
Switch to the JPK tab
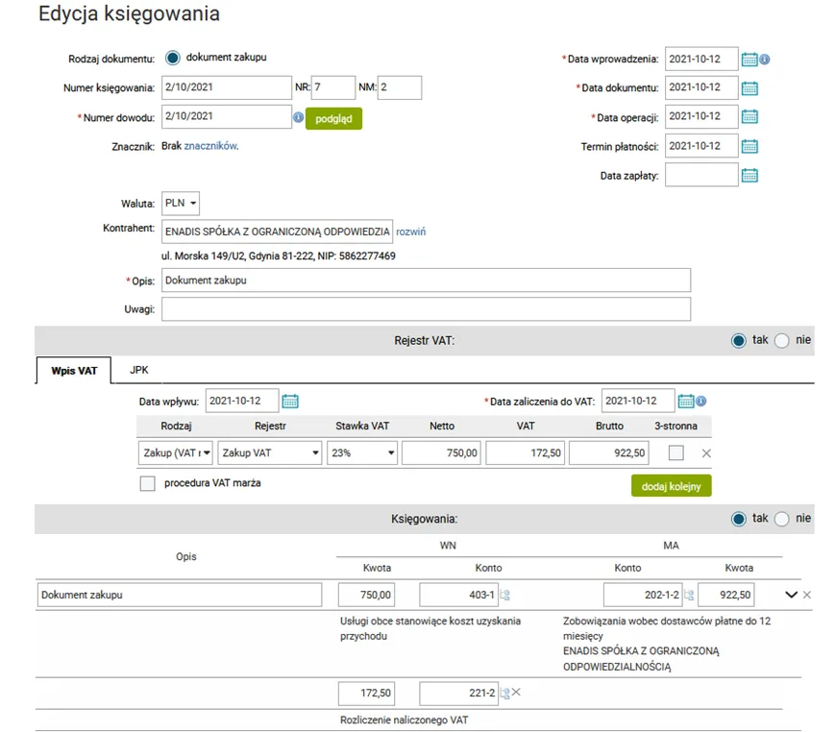[139, 370]
